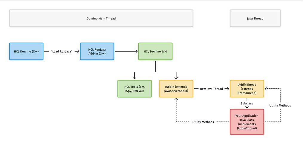Click the HCL Domino (C++) box

click(26, 51)
